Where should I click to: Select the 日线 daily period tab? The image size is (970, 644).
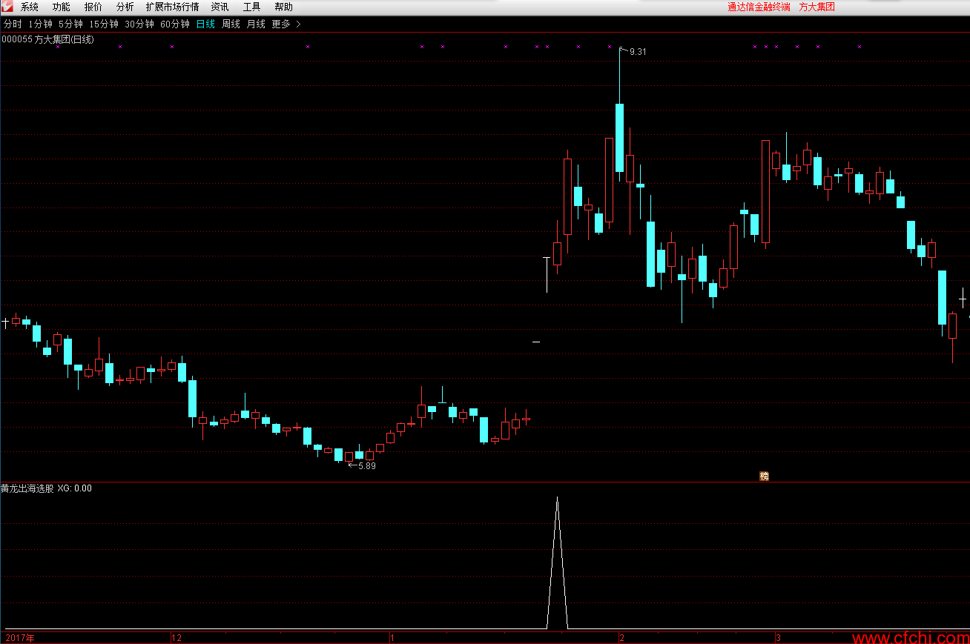[x=205, y=24]
